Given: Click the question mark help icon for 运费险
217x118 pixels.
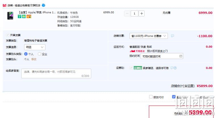Looking at the screenshot, I should (175, 68).
